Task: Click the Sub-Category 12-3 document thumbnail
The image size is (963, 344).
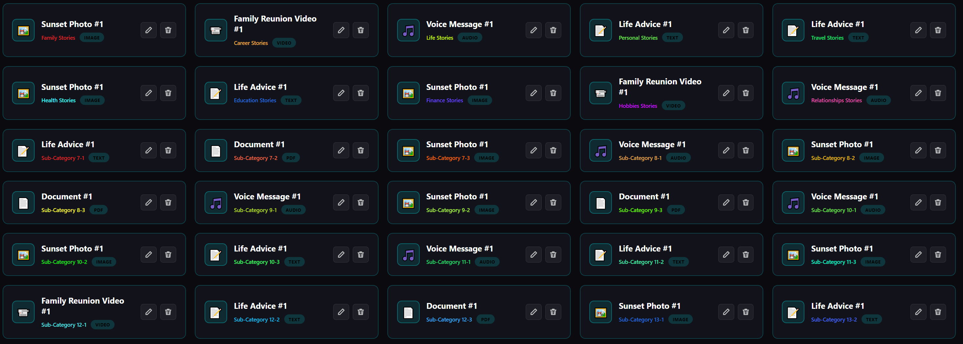Action: point(408,312)
